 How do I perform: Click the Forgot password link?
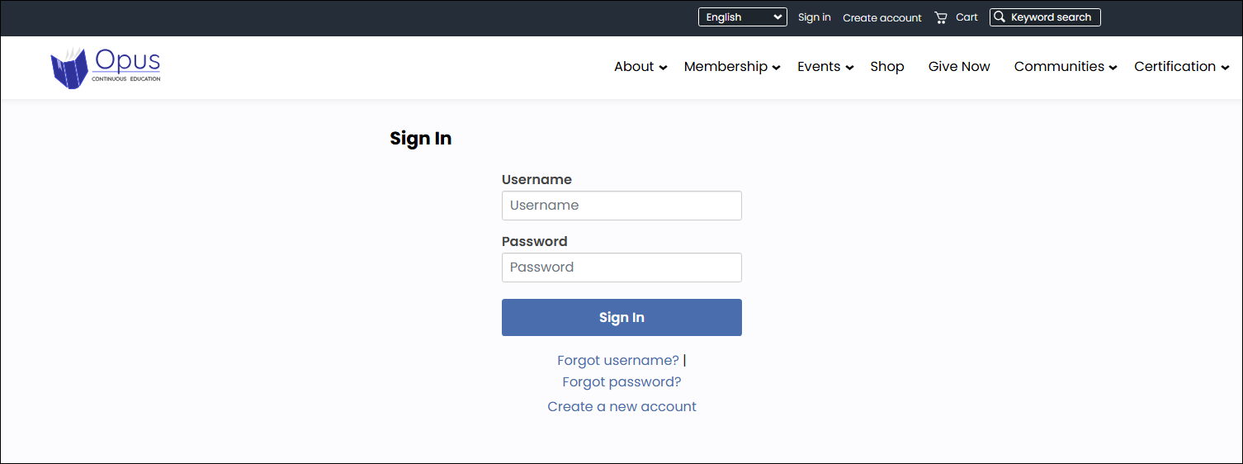pos(621,381)
